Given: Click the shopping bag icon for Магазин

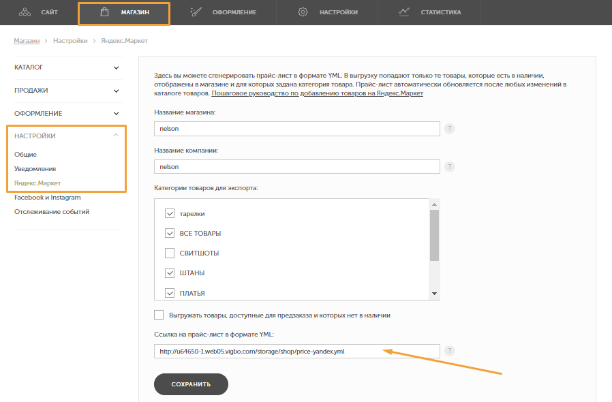Looking at the screenshot, I should point(104,12).
